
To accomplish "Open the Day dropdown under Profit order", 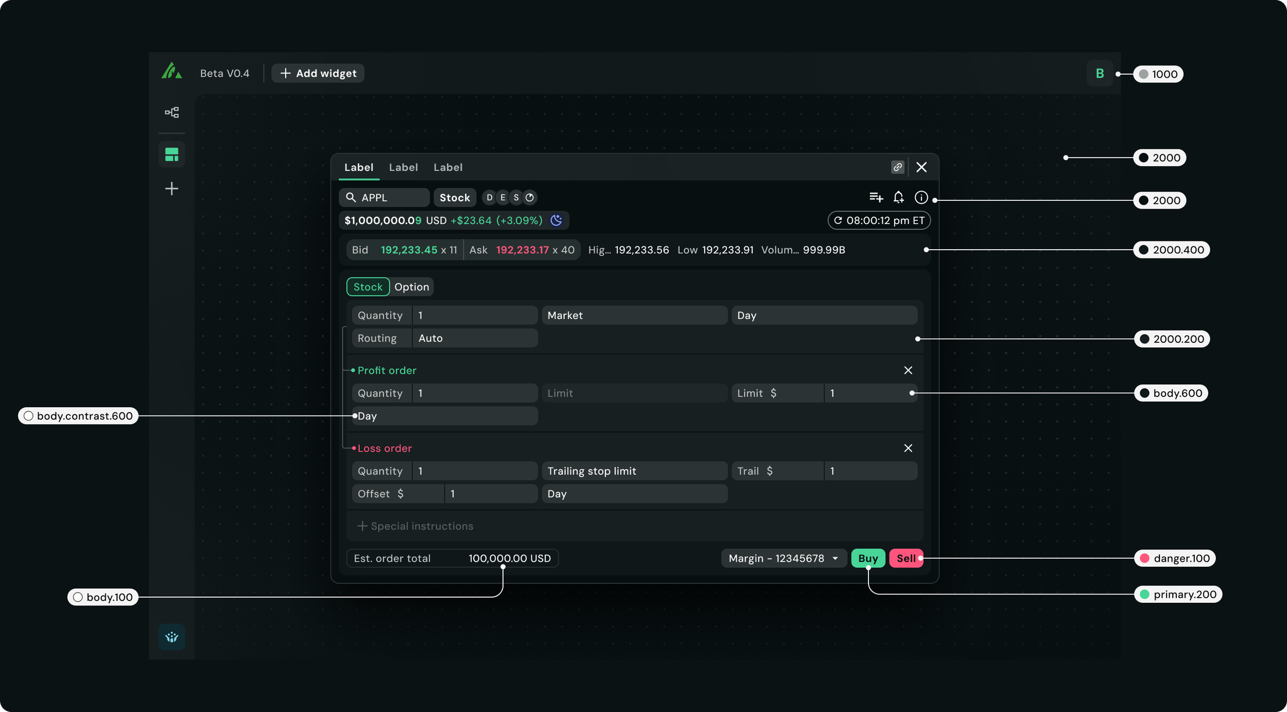I will pyautogui.click(x=445, y=416).
